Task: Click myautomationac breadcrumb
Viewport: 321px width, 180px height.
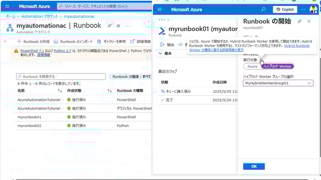Action: 79,16
